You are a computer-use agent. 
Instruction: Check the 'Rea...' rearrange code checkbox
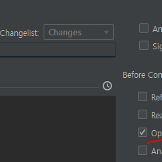(x=142, y=114)
